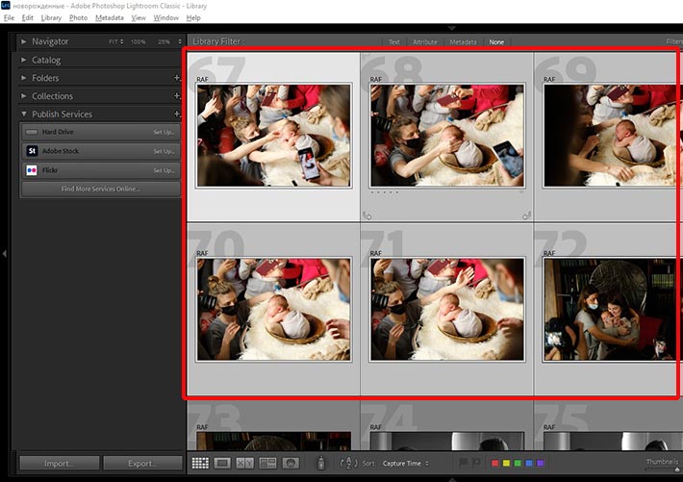
Task: Rotate photo 68 clockwise arrow
Action: pyautogui.click(x=526, y=216)
